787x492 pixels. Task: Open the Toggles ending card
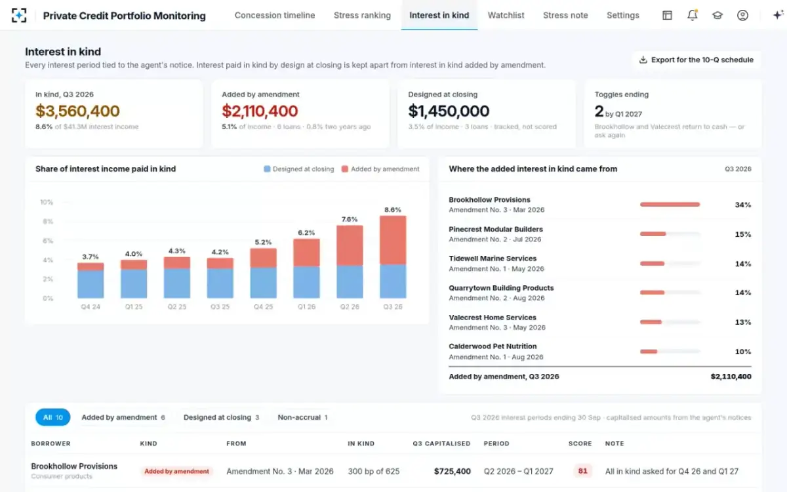pos(673,114)
